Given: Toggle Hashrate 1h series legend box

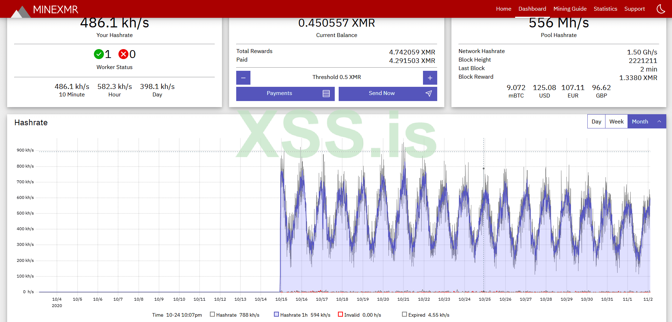Looking at the screenshot, I should (x=276, y=314).
